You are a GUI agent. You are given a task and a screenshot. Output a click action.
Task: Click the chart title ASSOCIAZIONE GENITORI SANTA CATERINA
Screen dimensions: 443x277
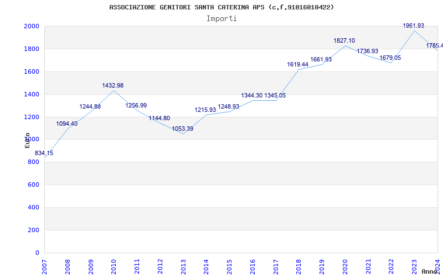pyautogui.click(x=221, y=7)
